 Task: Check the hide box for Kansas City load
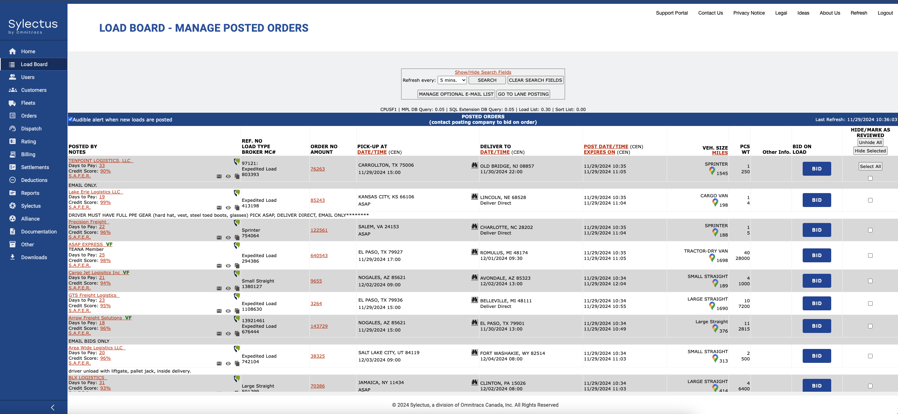(x=870, y=200)
